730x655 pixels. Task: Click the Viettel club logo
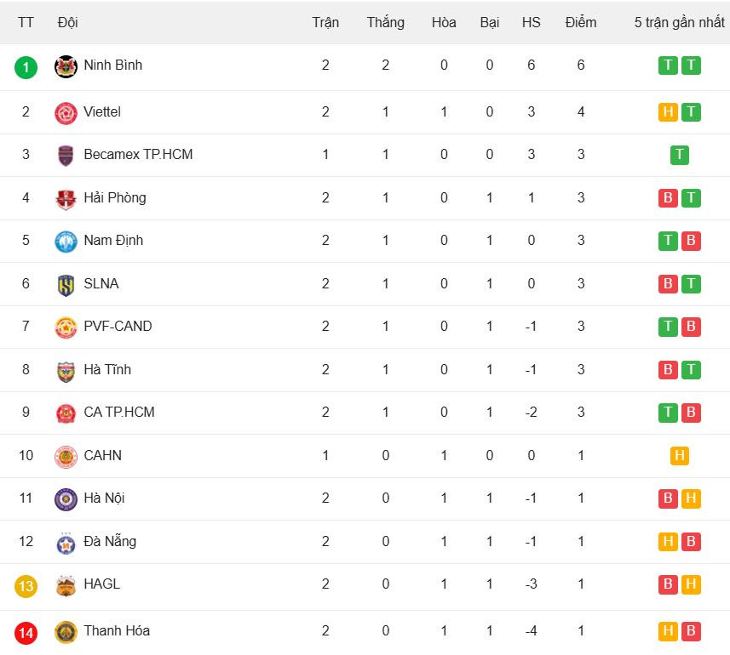[66, 112]
